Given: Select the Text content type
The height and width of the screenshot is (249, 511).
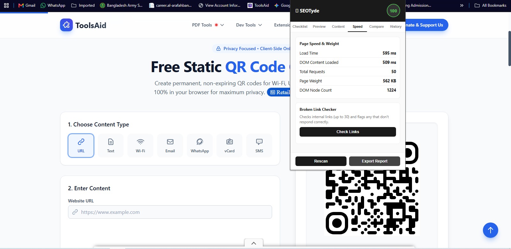Looking at the screenshot, I should click(111, 146).
